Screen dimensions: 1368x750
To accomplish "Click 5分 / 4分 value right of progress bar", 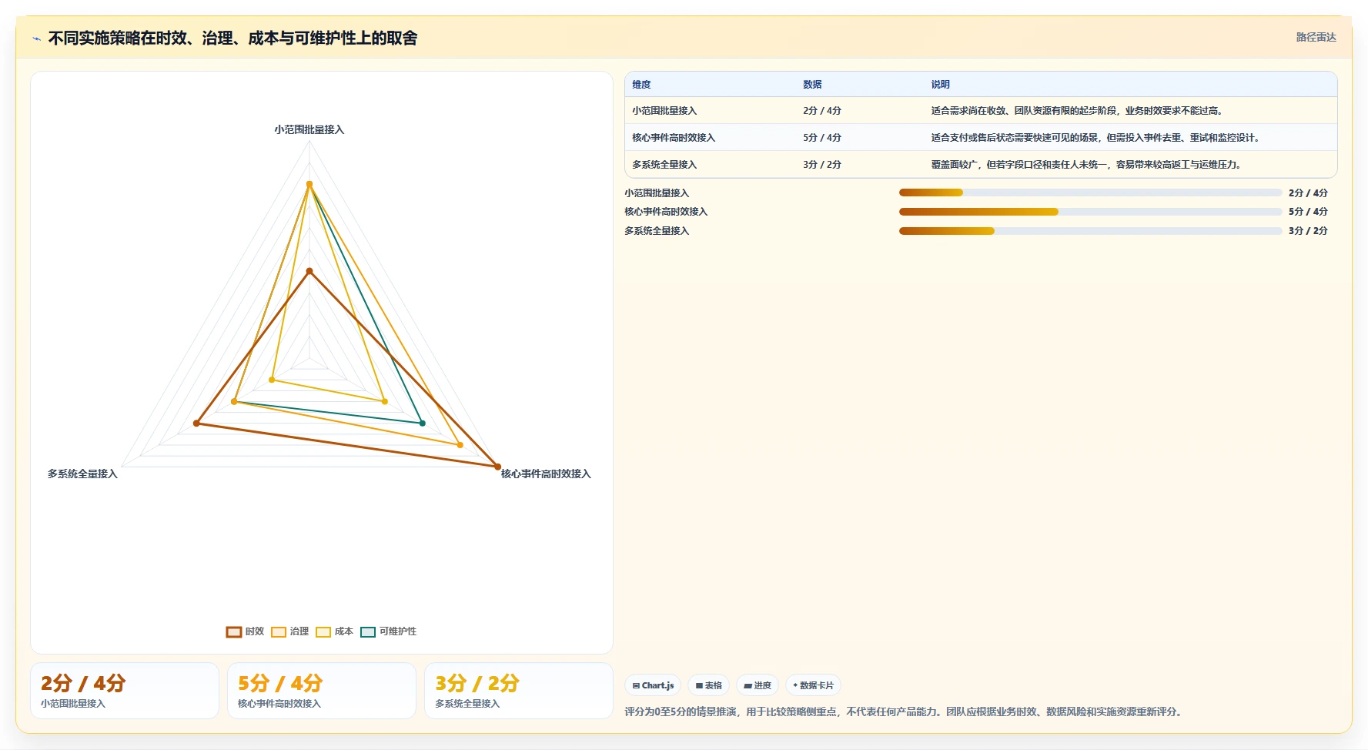I will click(x=1308, y=212).
